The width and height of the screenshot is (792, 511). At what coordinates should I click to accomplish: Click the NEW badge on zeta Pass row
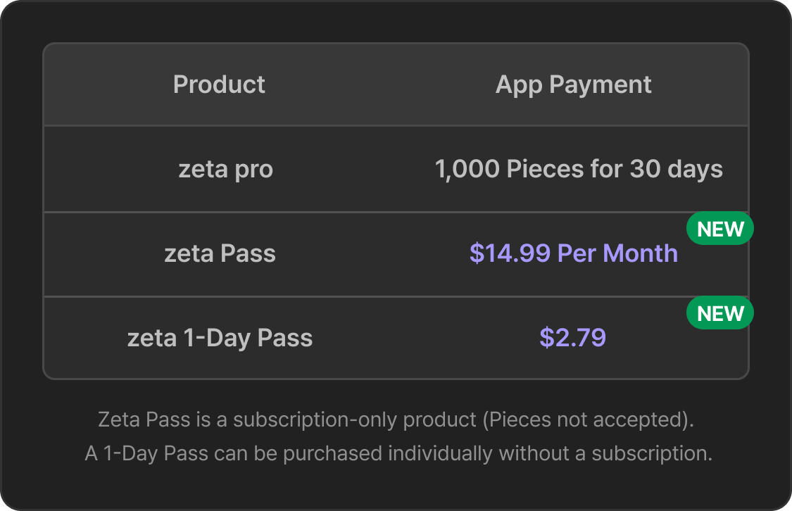point(720,229)
